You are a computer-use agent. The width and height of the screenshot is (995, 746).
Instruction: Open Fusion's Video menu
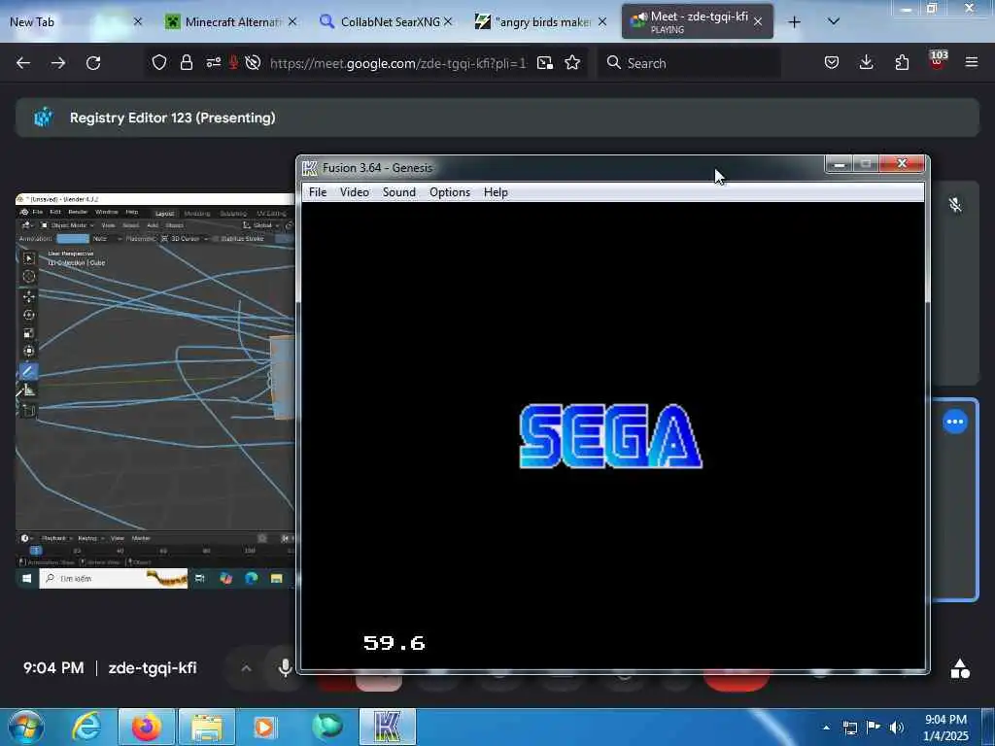pyautogui.click(x=354, y=192)
